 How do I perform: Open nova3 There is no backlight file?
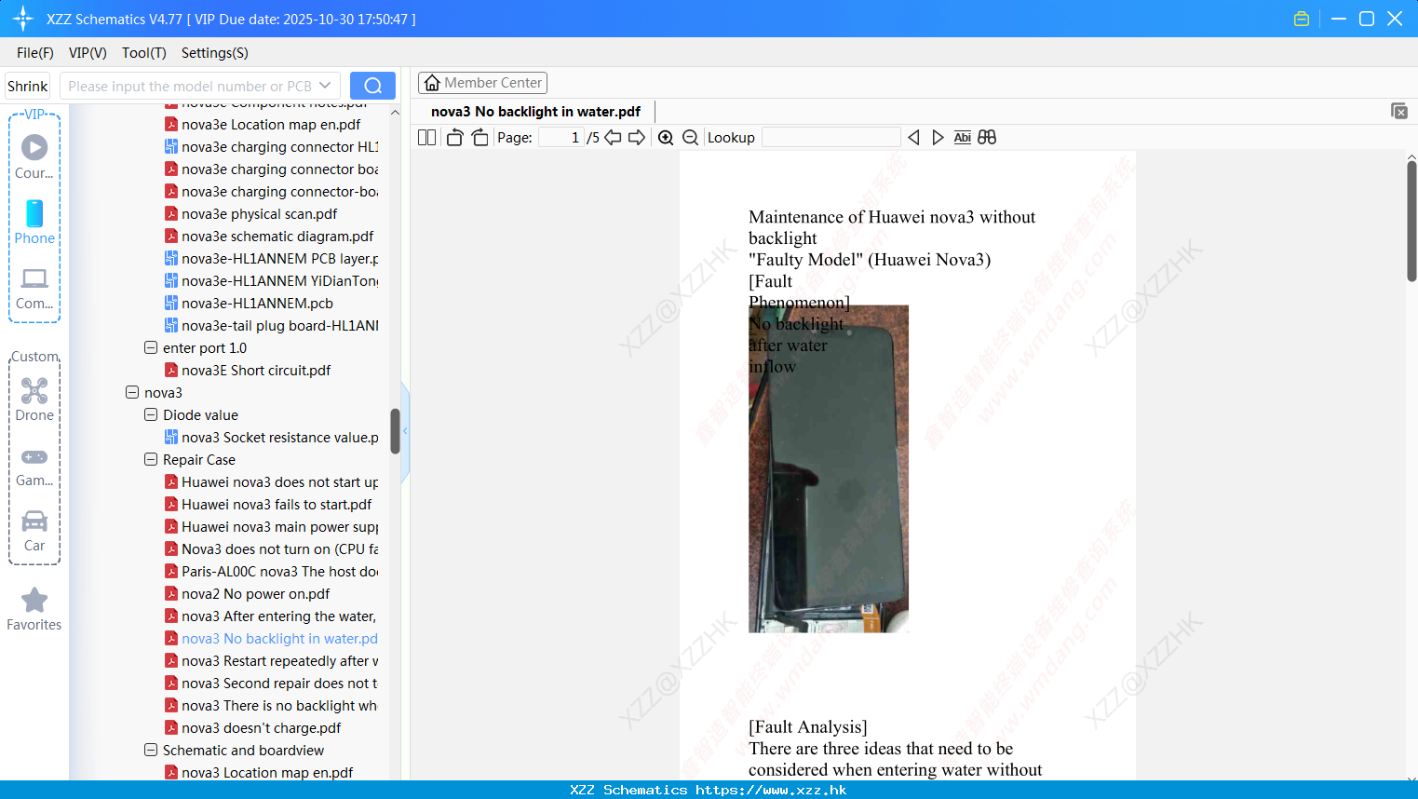coord(271,706)
